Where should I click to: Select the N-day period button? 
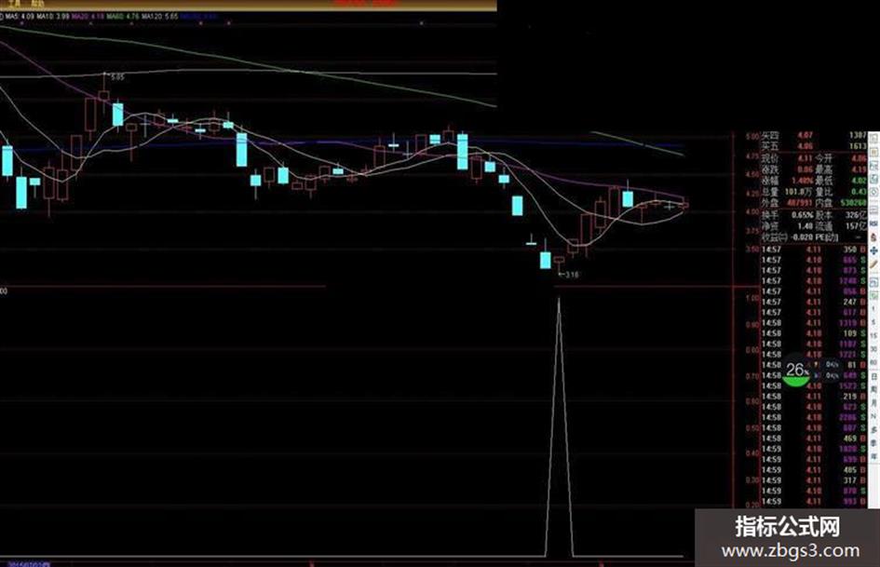coord(873,416)
